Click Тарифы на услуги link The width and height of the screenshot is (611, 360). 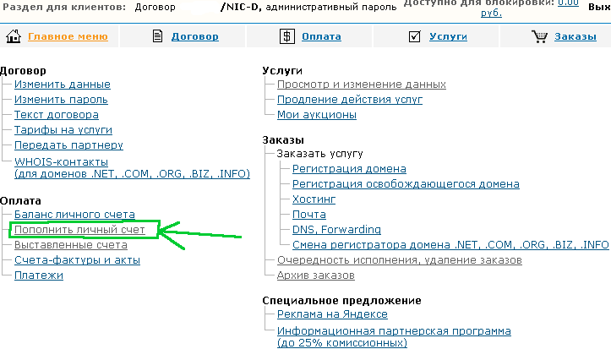tap(63, 130)
